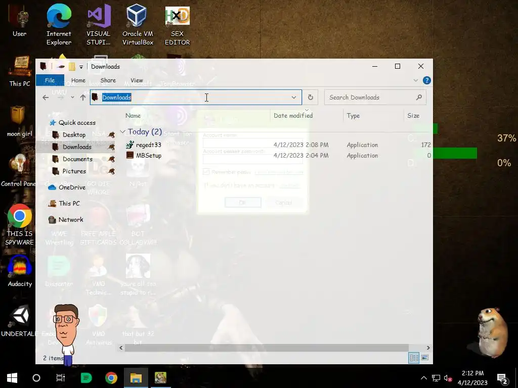The width and height of the screenshot is (518, 388).
Task: Switch to the View ribbon tab
Action: pyautogui.click(x=137, y=80)
